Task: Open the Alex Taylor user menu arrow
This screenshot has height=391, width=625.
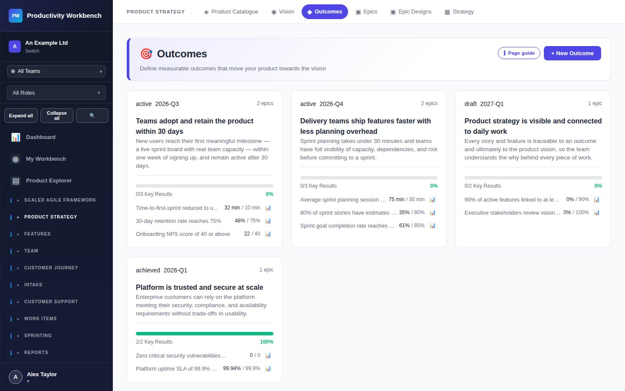Action: click(28, 381)
